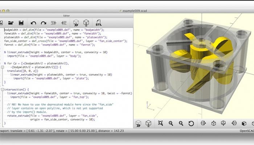Screen dimensions: 254x145
Task: Click the Editor panel title bar
Action: (66, 16)
